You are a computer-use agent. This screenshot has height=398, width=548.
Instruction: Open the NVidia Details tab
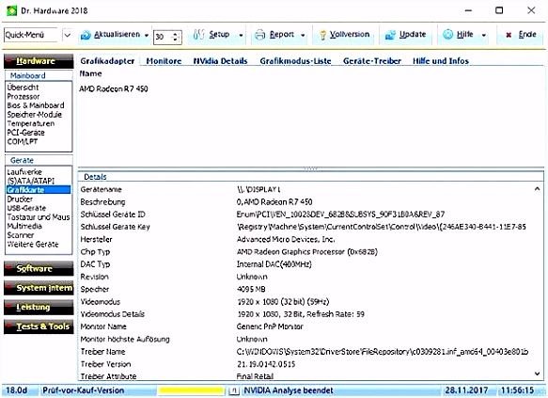[x=220, y=61]
